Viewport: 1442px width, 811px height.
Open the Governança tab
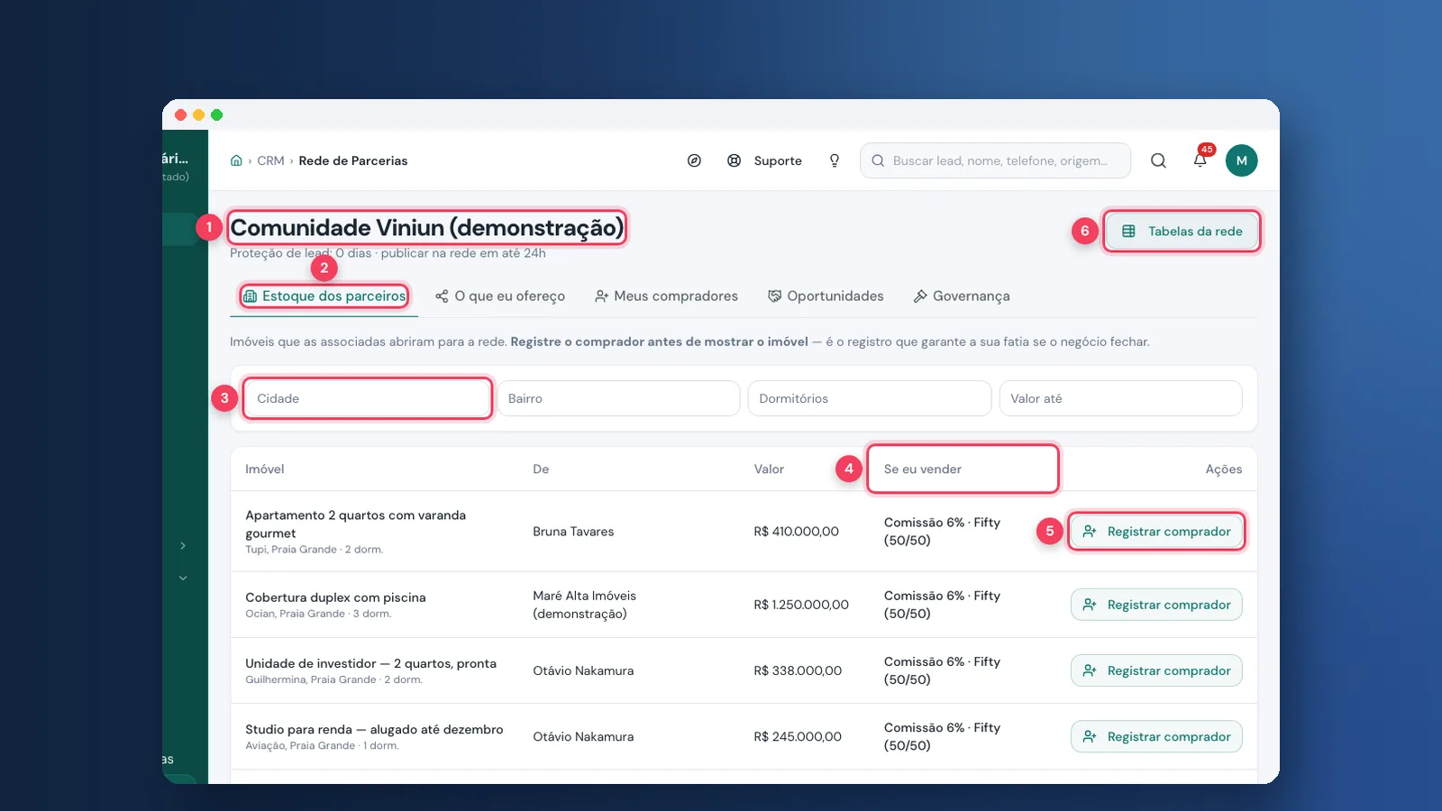point(962,296)
